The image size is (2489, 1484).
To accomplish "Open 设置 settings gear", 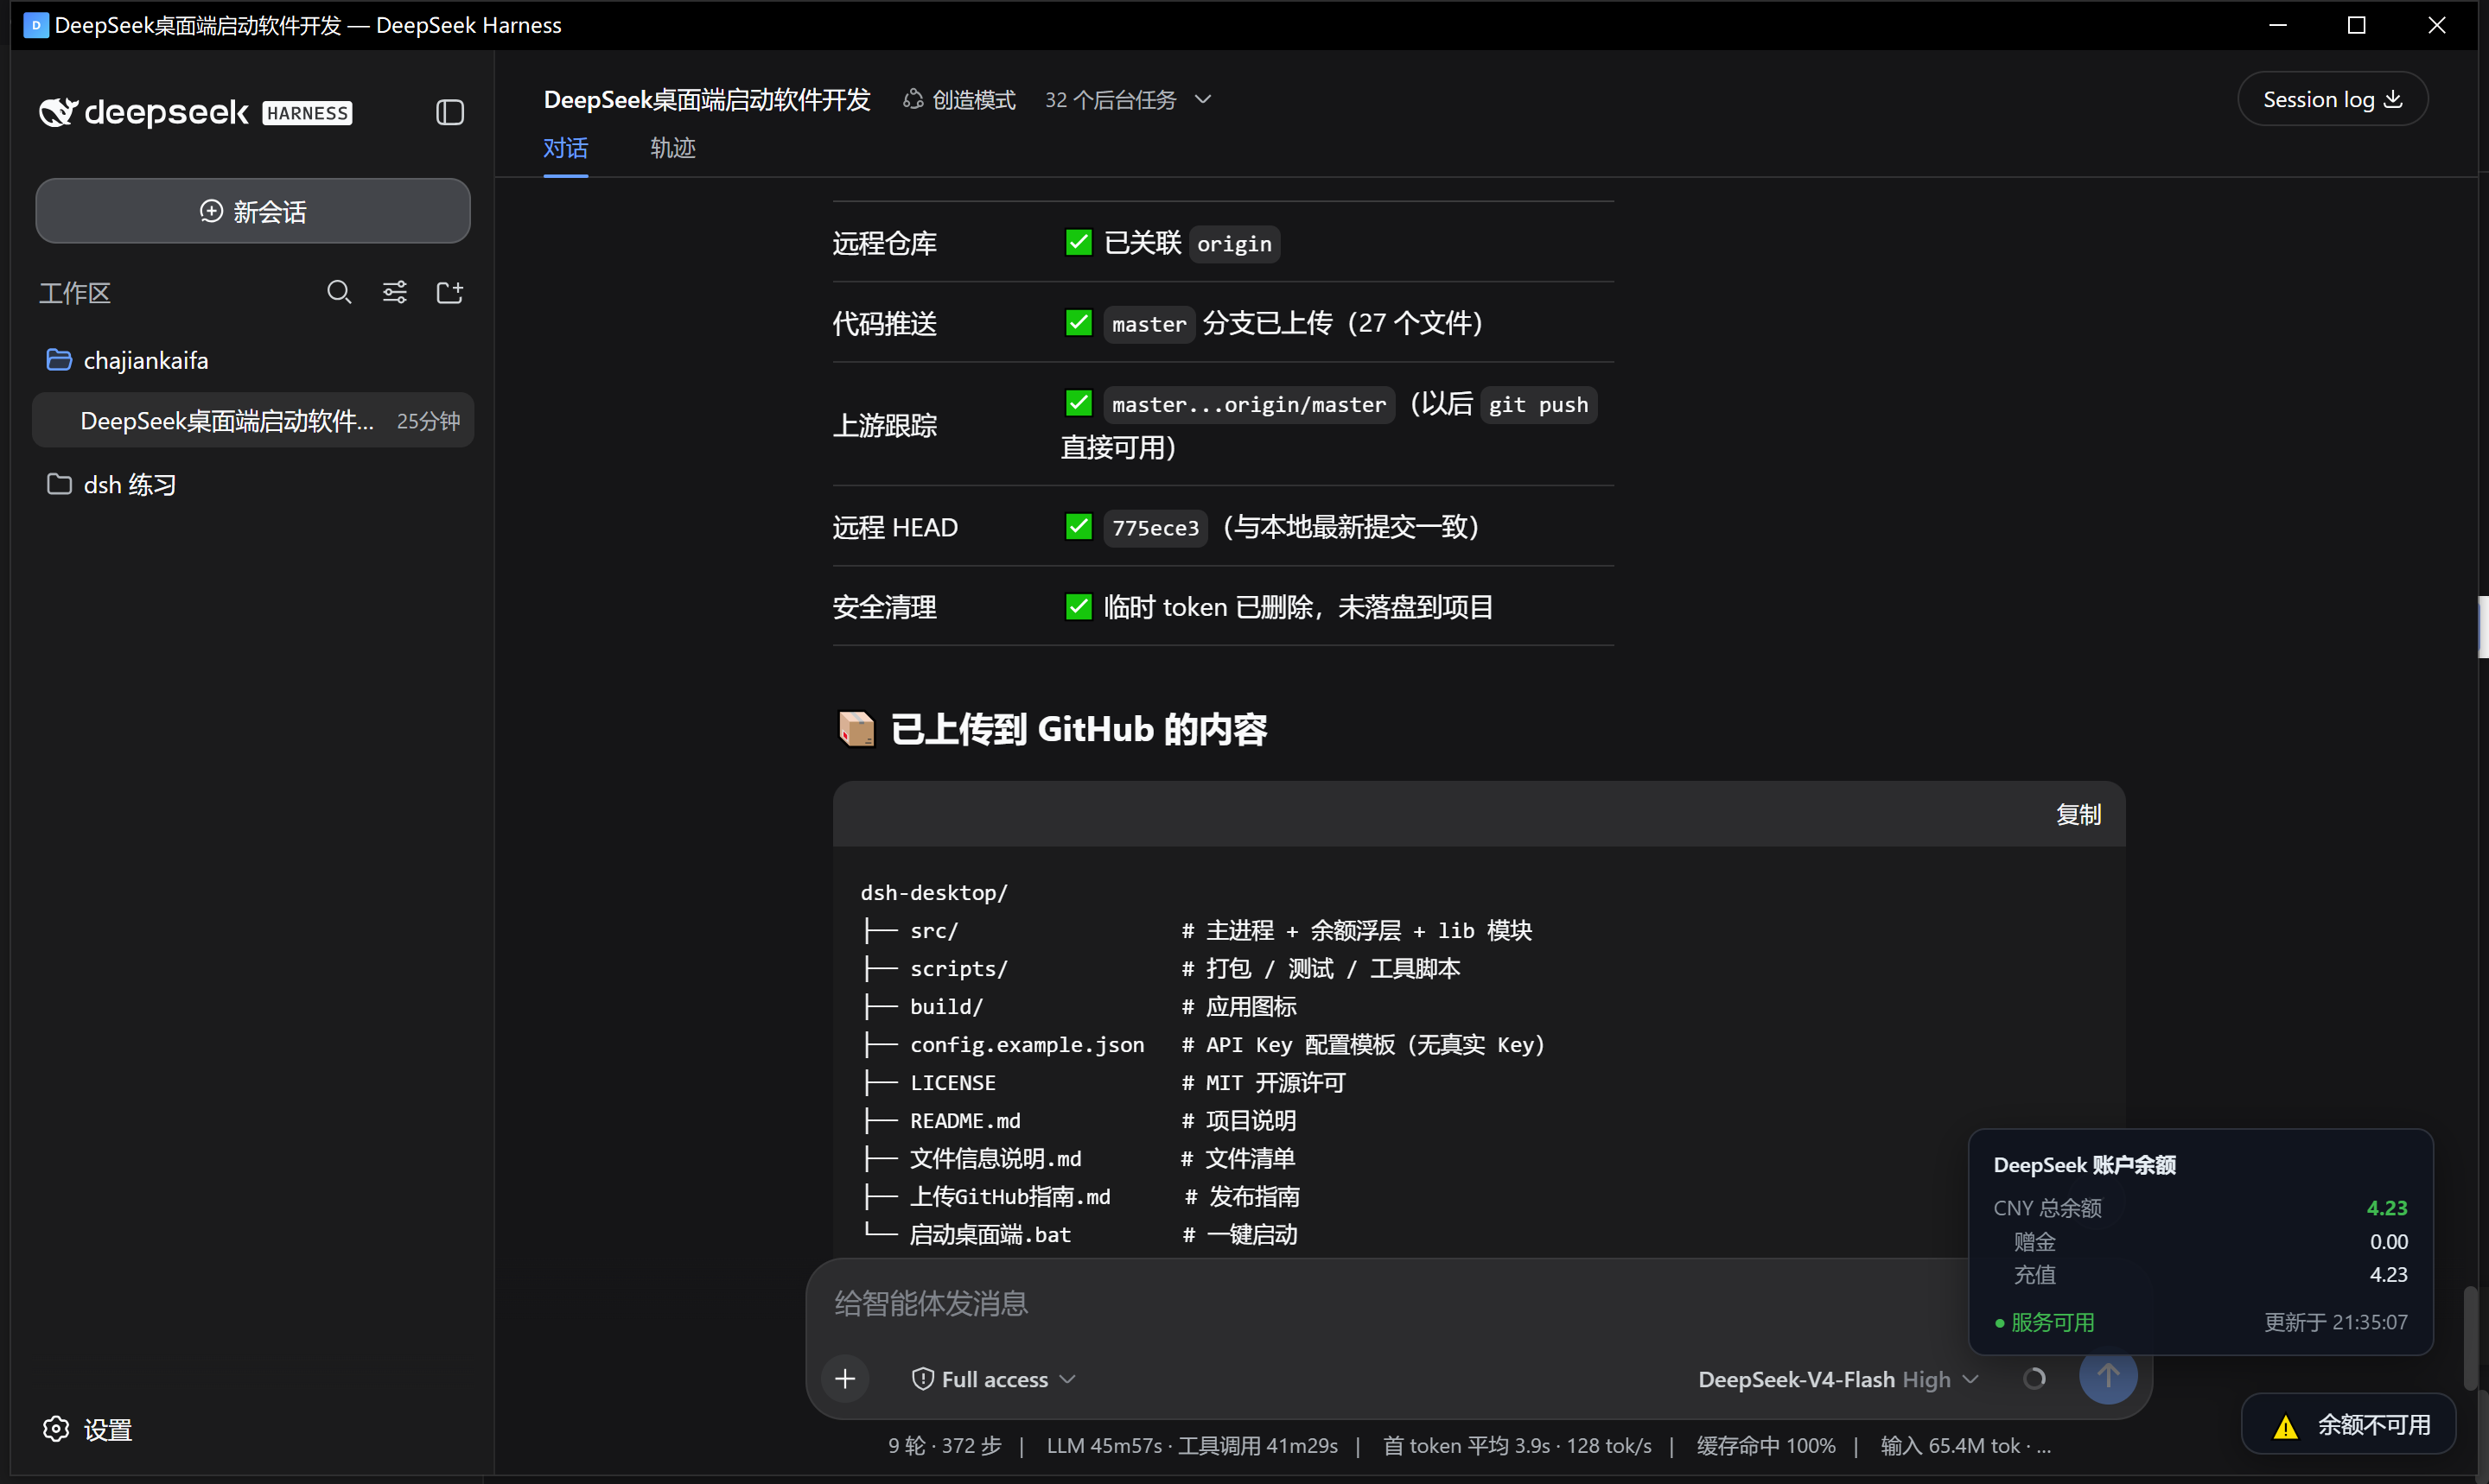I will (88, 1429).
